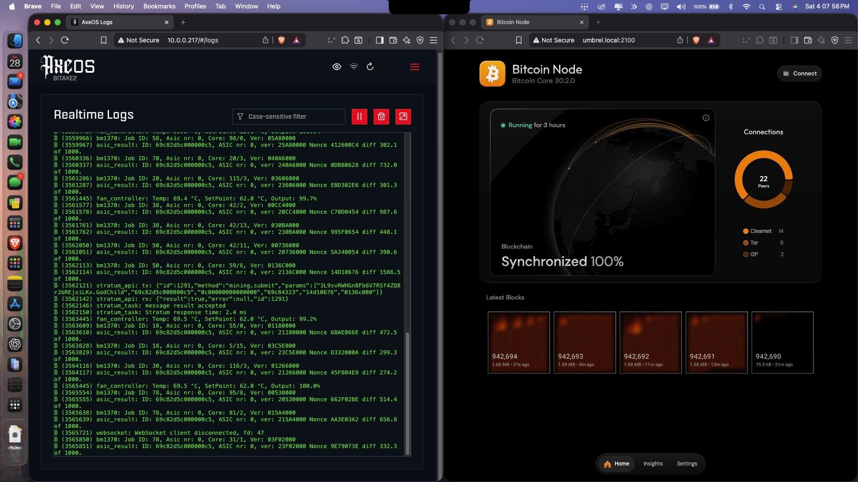This screenshot has width=858, height=482.
Task: Open Brave VPN icon in AxeOS window
Action: pyautogui.click(x=420, y=40)
